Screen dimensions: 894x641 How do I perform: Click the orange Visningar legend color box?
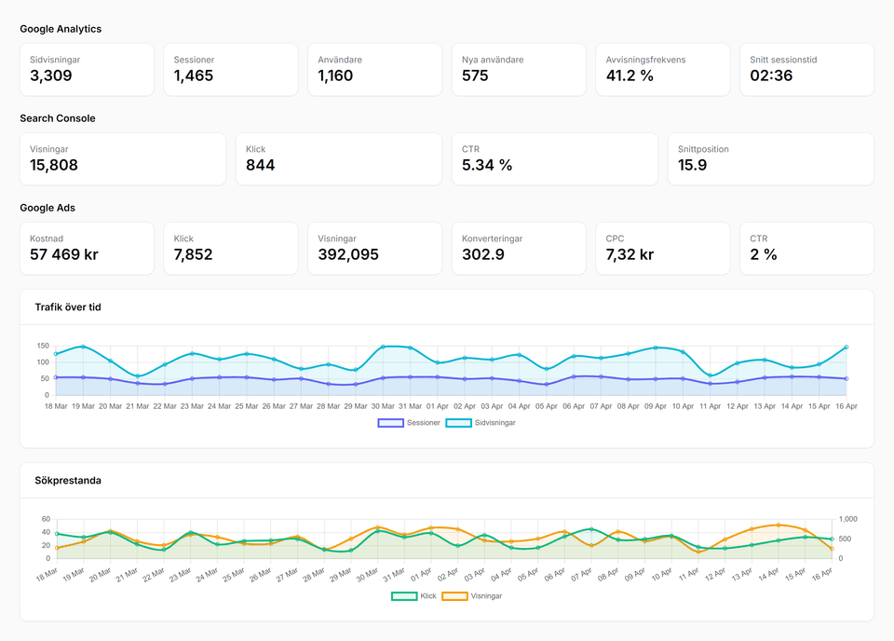(454, 595)
